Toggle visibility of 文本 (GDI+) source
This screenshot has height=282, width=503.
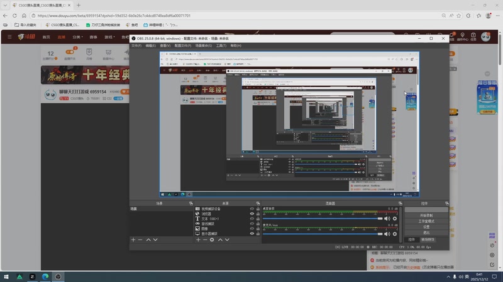click(x=252, y=219)
